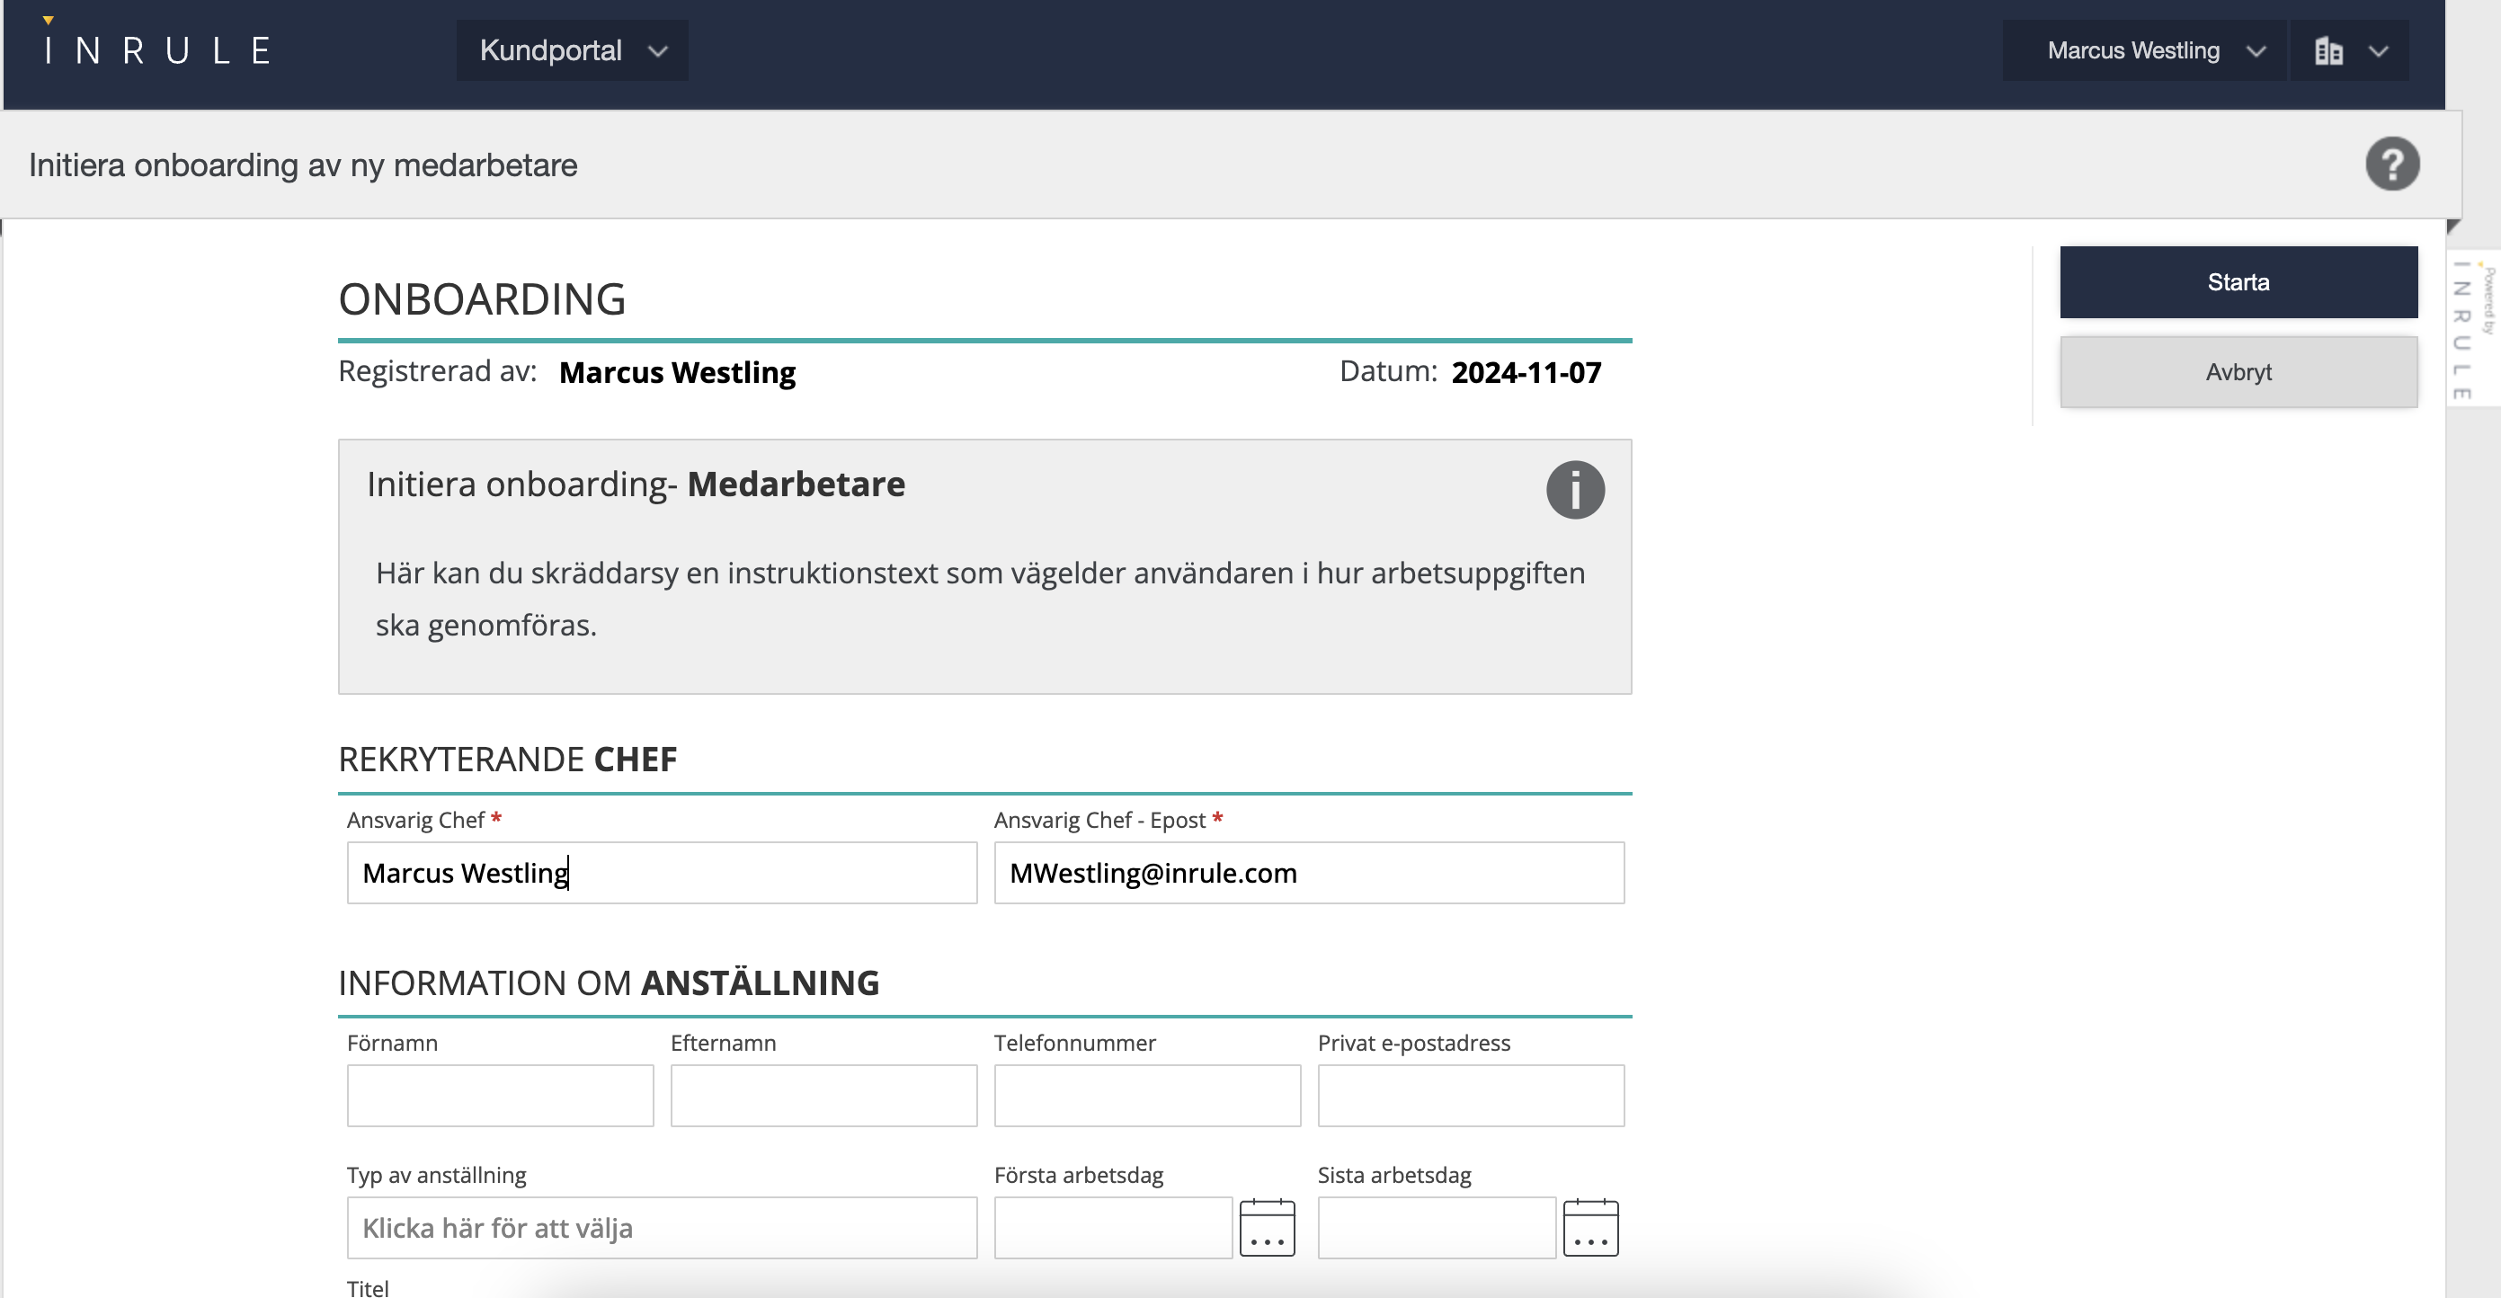Select the Efternamn input field
Screen dimensions: 2501x1298
tap(823, 1095)
